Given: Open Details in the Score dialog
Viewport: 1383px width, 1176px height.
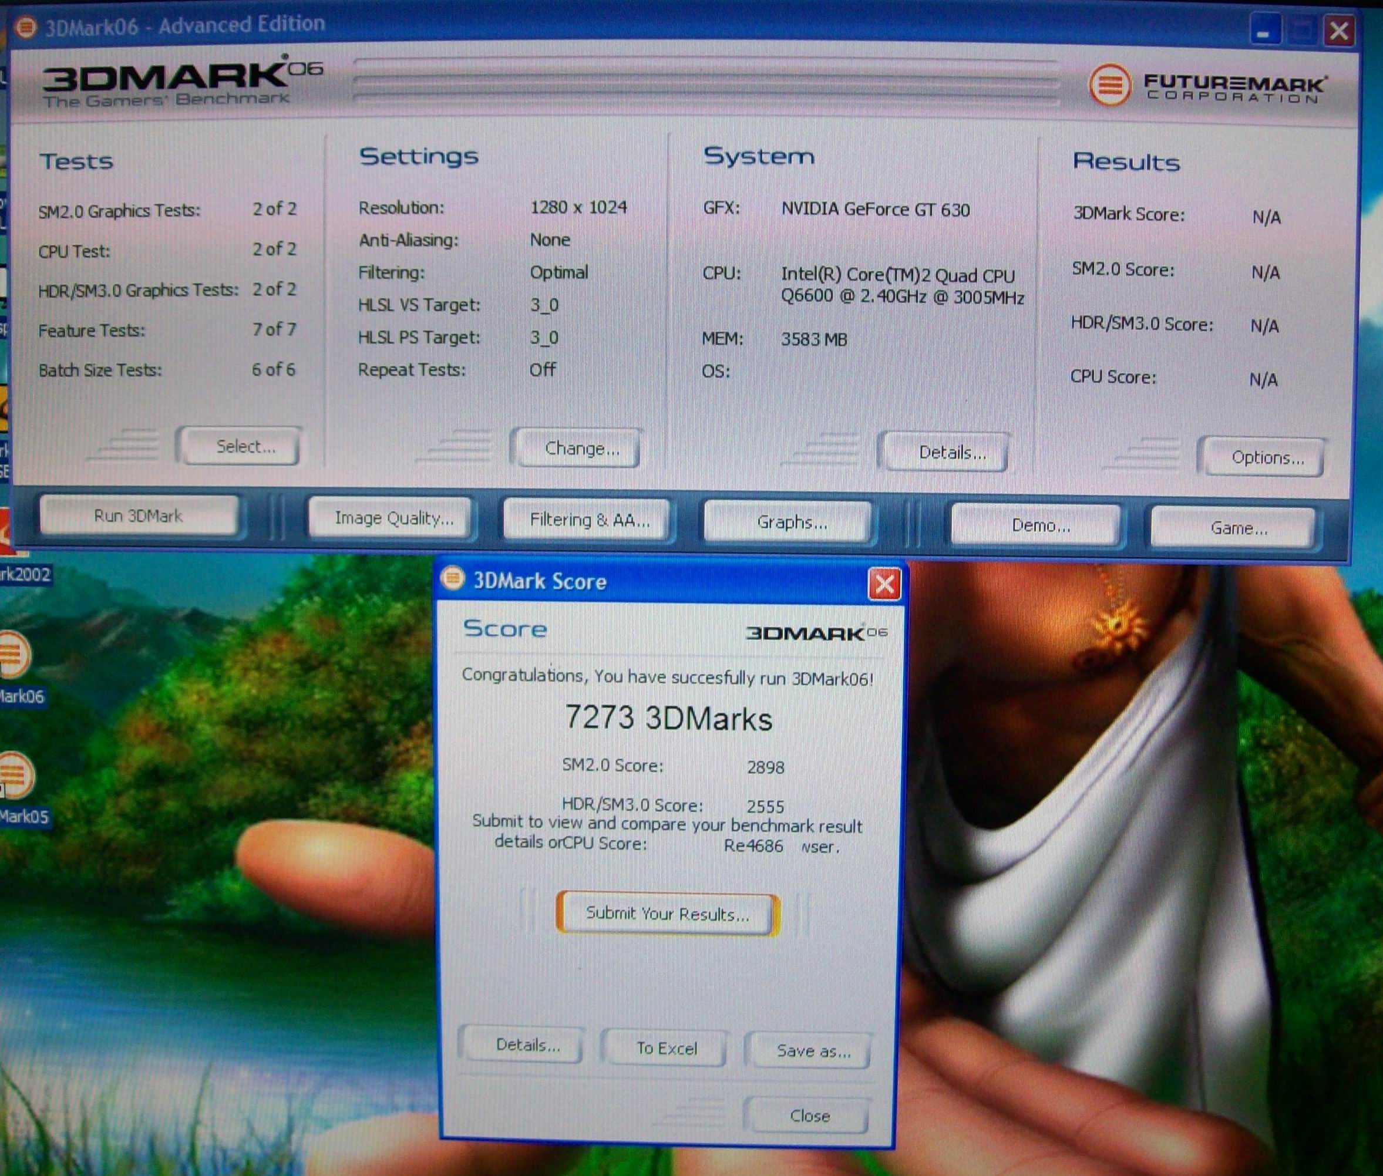Looking at the screenshot, I should click(x=522, y=1045).
